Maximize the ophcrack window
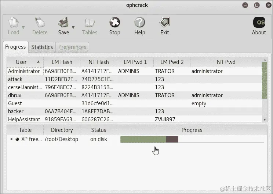 click(x=256, y=5)
